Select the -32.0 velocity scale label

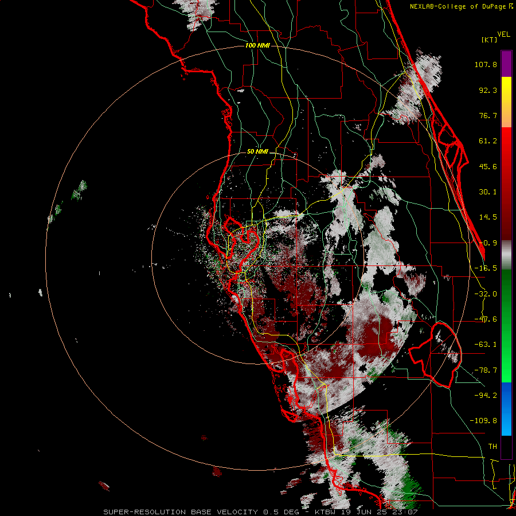tap(486, 294)
